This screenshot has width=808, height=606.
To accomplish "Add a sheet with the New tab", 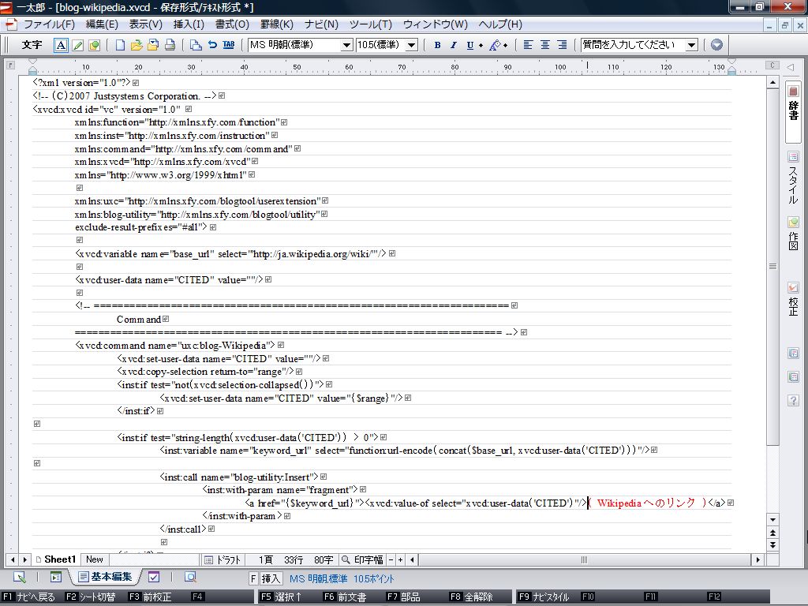I will [x=95, y=559].
